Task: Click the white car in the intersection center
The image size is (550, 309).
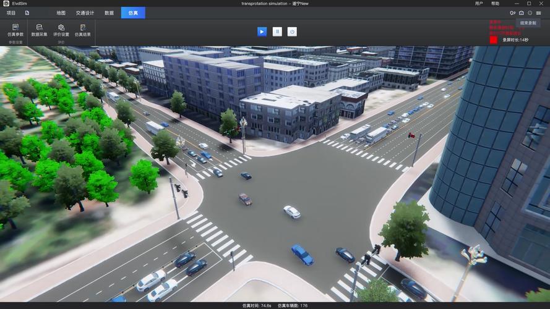Action: click(292, 212)
